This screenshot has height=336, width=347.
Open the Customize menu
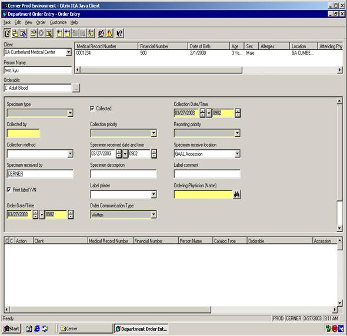(x=58, y=22)
